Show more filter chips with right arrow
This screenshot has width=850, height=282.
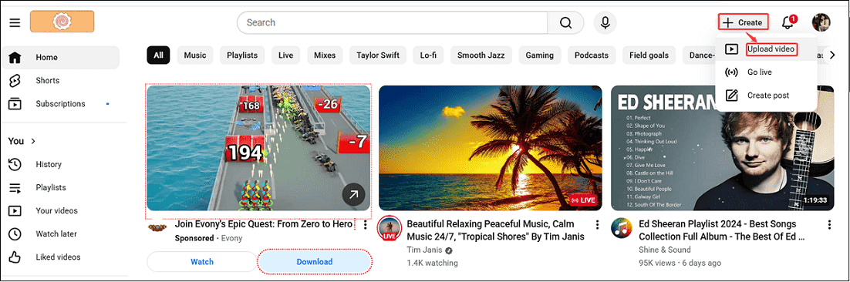tap(833, 55)
